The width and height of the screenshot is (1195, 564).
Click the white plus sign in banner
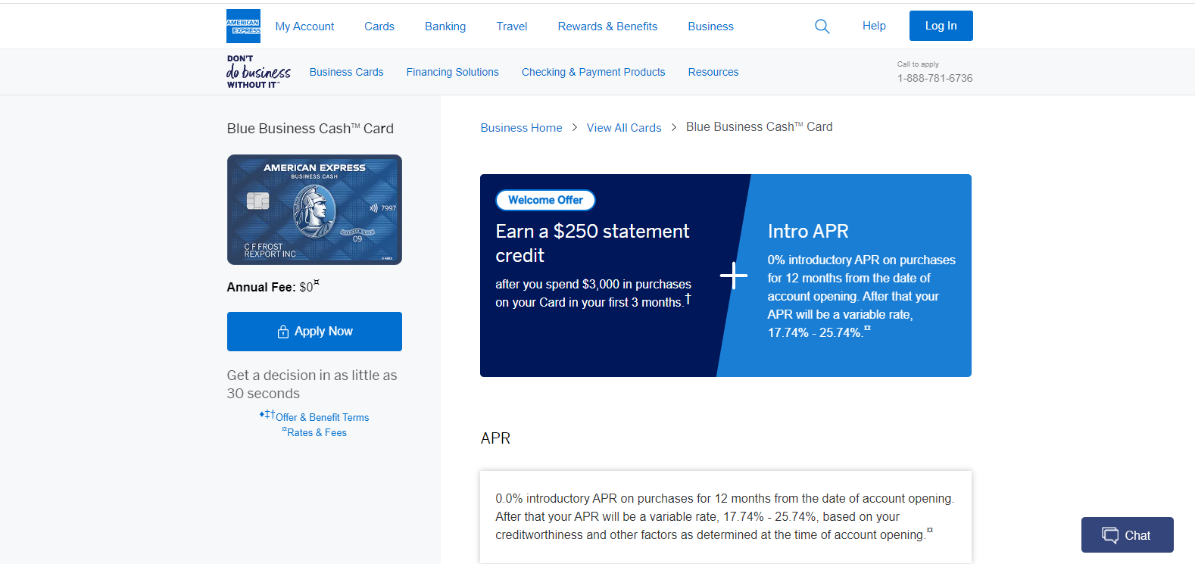[733, 276]
